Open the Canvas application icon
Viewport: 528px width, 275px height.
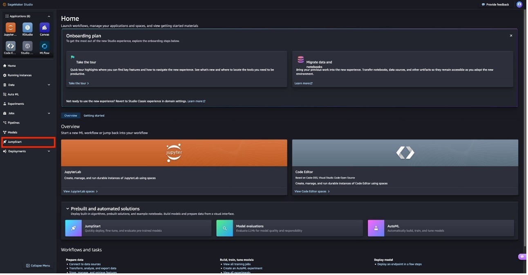pos(45,27)
